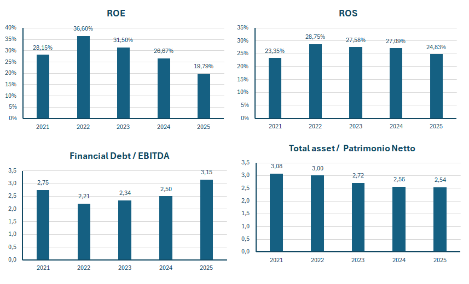Select the 2023 bar in Financial Debt chart
Image resolution: width=469 pixels, height=284 pixels.
[x=125, y=230]
